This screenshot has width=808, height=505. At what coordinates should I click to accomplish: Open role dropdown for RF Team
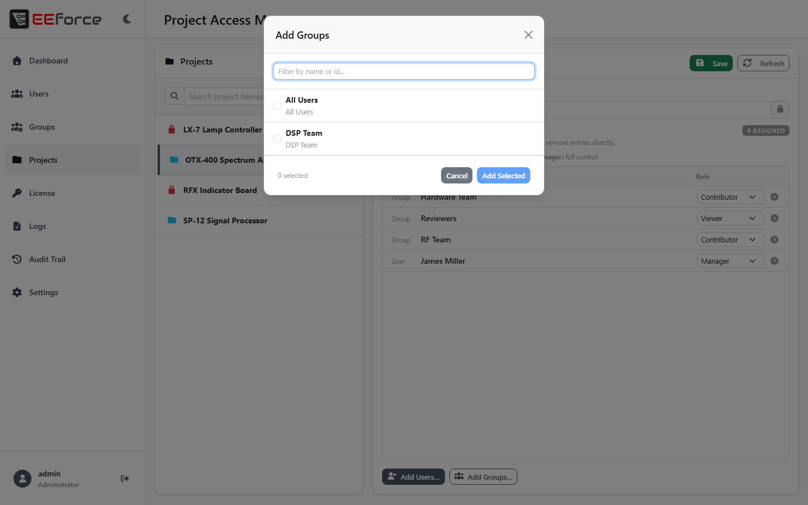coord(730,240)
